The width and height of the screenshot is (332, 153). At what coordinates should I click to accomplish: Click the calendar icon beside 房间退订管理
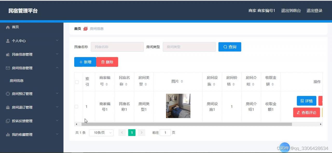8,107
